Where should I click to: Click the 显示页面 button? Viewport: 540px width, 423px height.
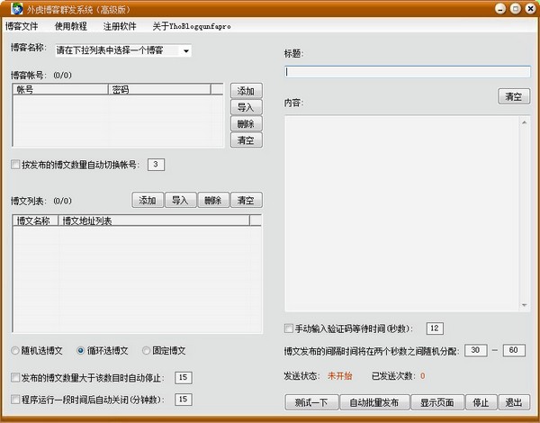[x=441, y=402]
